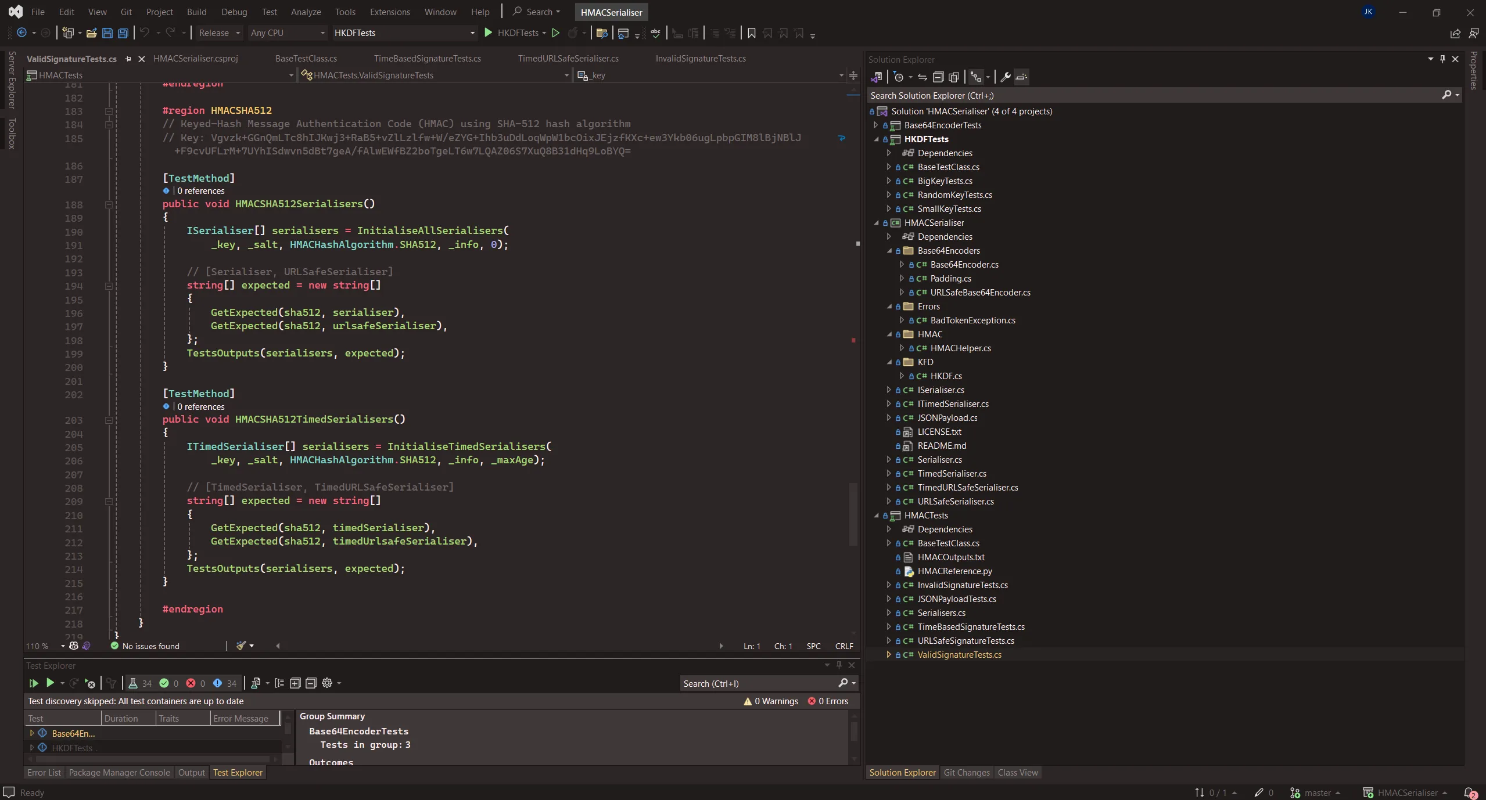
Task: Toggle passed tests filter with green check
Action: tap(170, 683)
